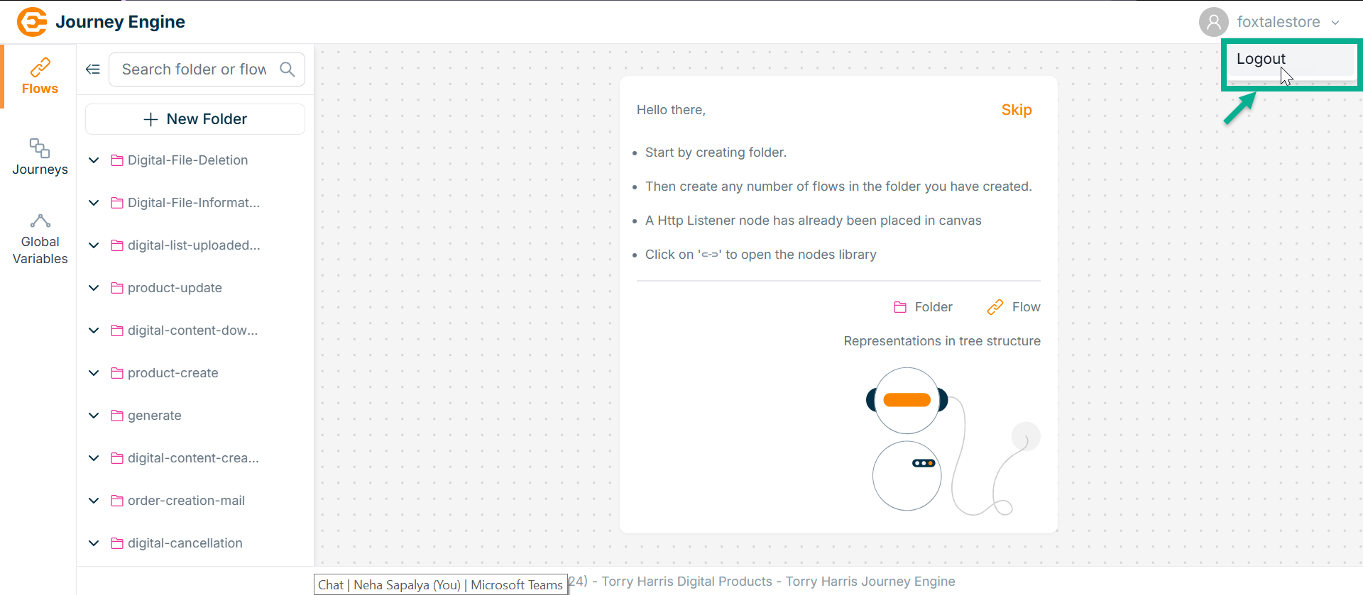The image size is (1363, 595).
Task: Expand the Digital-File-Informat... folder chevron
Action: pyautogui.click(x=94, y=203)
